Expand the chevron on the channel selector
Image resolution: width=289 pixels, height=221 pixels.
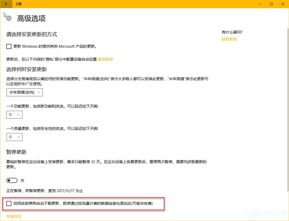[39, 92]
